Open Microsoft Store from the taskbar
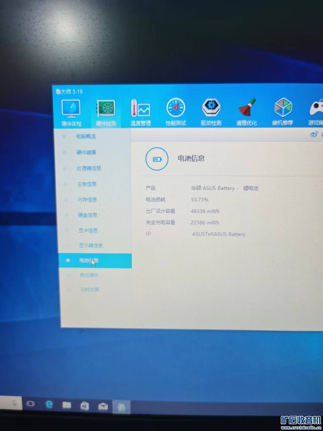The width and height of the screenshot is (323, 431). tap(85, 406)
